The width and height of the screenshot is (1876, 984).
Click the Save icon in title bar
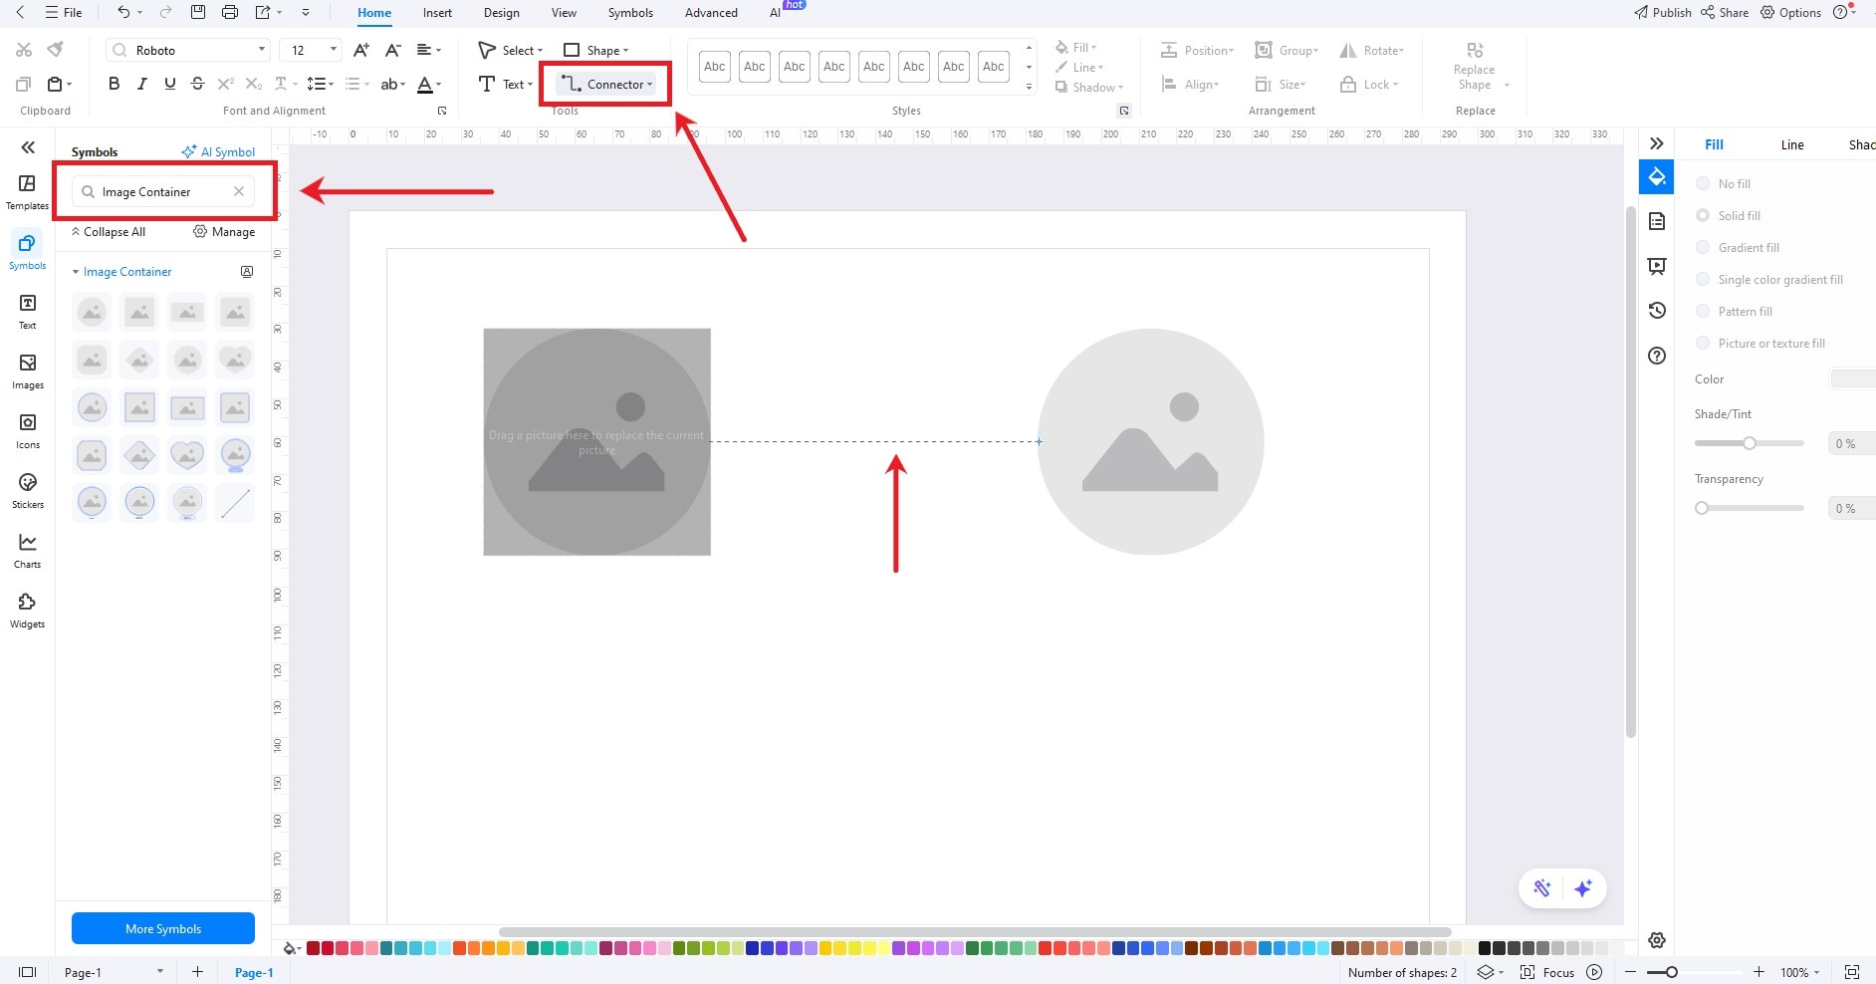coord(198,12)
